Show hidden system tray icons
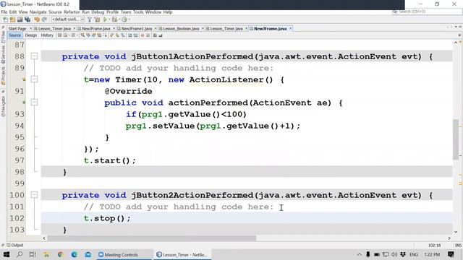The width and height of the screenshot is (463, 260). [359, 254]
